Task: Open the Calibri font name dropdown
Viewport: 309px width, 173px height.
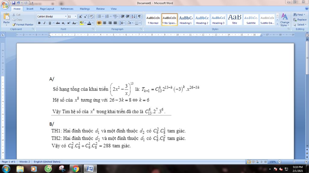Action: [x=65, y=17]
